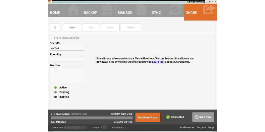265x132 pixels.
Task: Click Remove Data link
Action: click(79, 114)
